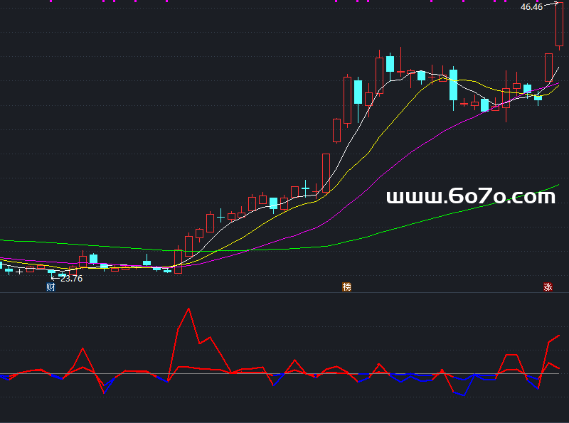Click the red 涨 limit-up marker icon

pos(548,287)
